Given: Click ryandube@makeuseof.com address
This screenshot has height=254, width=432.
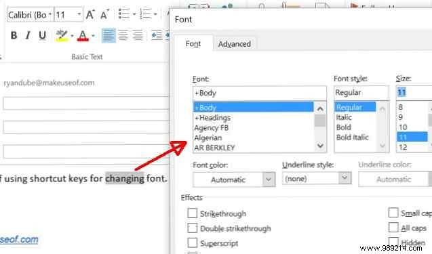Looking at the screenshot, I should pyautogui.click(x=49, y=83).
